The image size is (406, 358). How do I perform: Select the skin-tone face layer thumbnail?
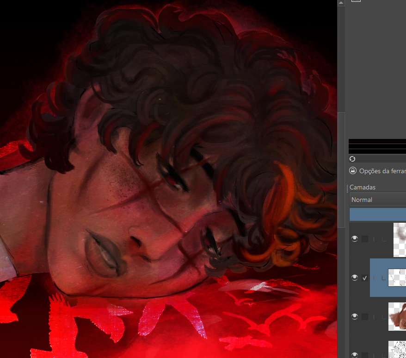(397, 317)
